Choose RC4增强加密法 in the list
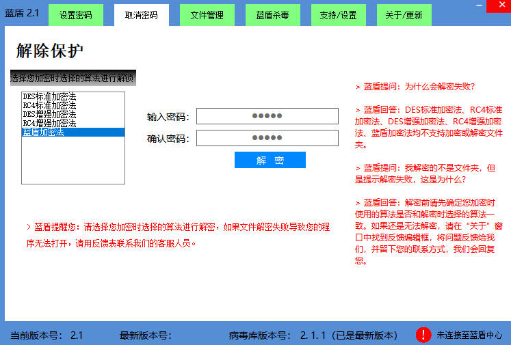This screenshot has height=345, width=511. (73, 123)
